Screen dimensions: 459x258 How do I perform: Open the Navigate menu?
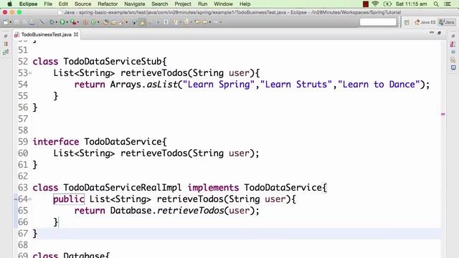pyautogui.click(x=134, y=4)
